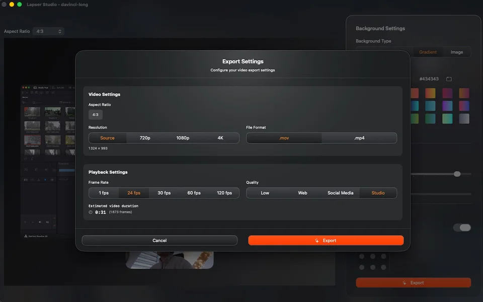Toggle the switch in Background Settings panel
The image size is (483, 302).
[462, 228]
